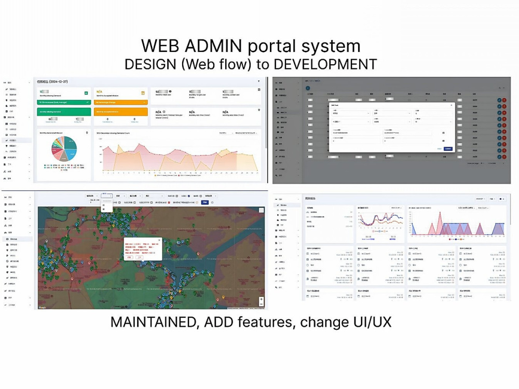Click the light-blue slice of the pie chart
The height and width of the screenshot is (389, 519).
(72, 154)
